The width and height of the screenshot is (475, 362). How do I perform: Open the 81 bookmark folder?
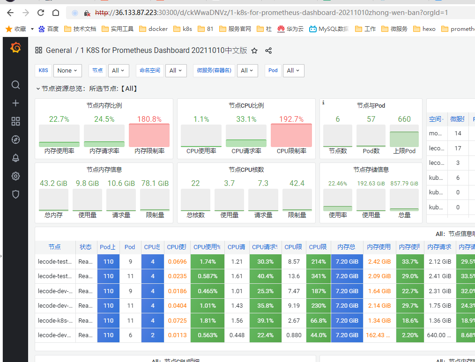(205, 29)
